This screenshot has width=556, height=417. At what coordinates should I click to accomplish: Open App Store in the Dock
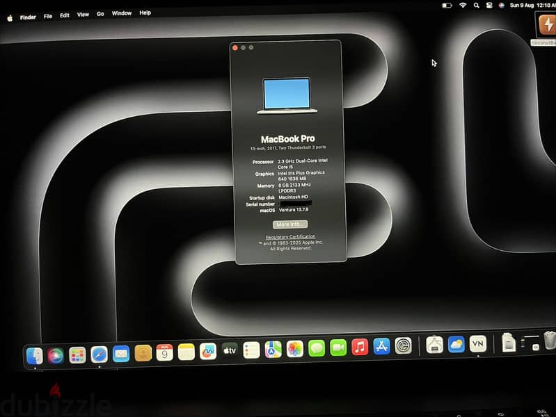[381, 346]
